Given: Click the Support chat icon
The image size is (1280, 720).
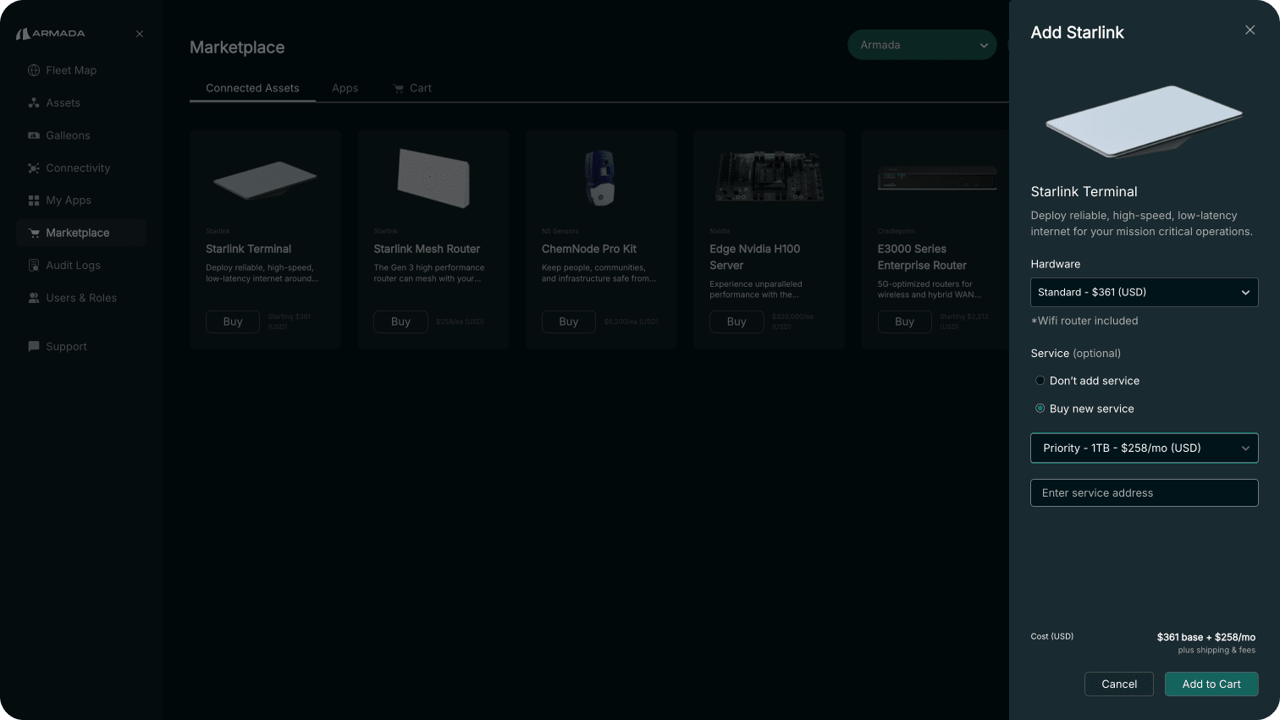Looking at the screenshot, I should (34, 347).
